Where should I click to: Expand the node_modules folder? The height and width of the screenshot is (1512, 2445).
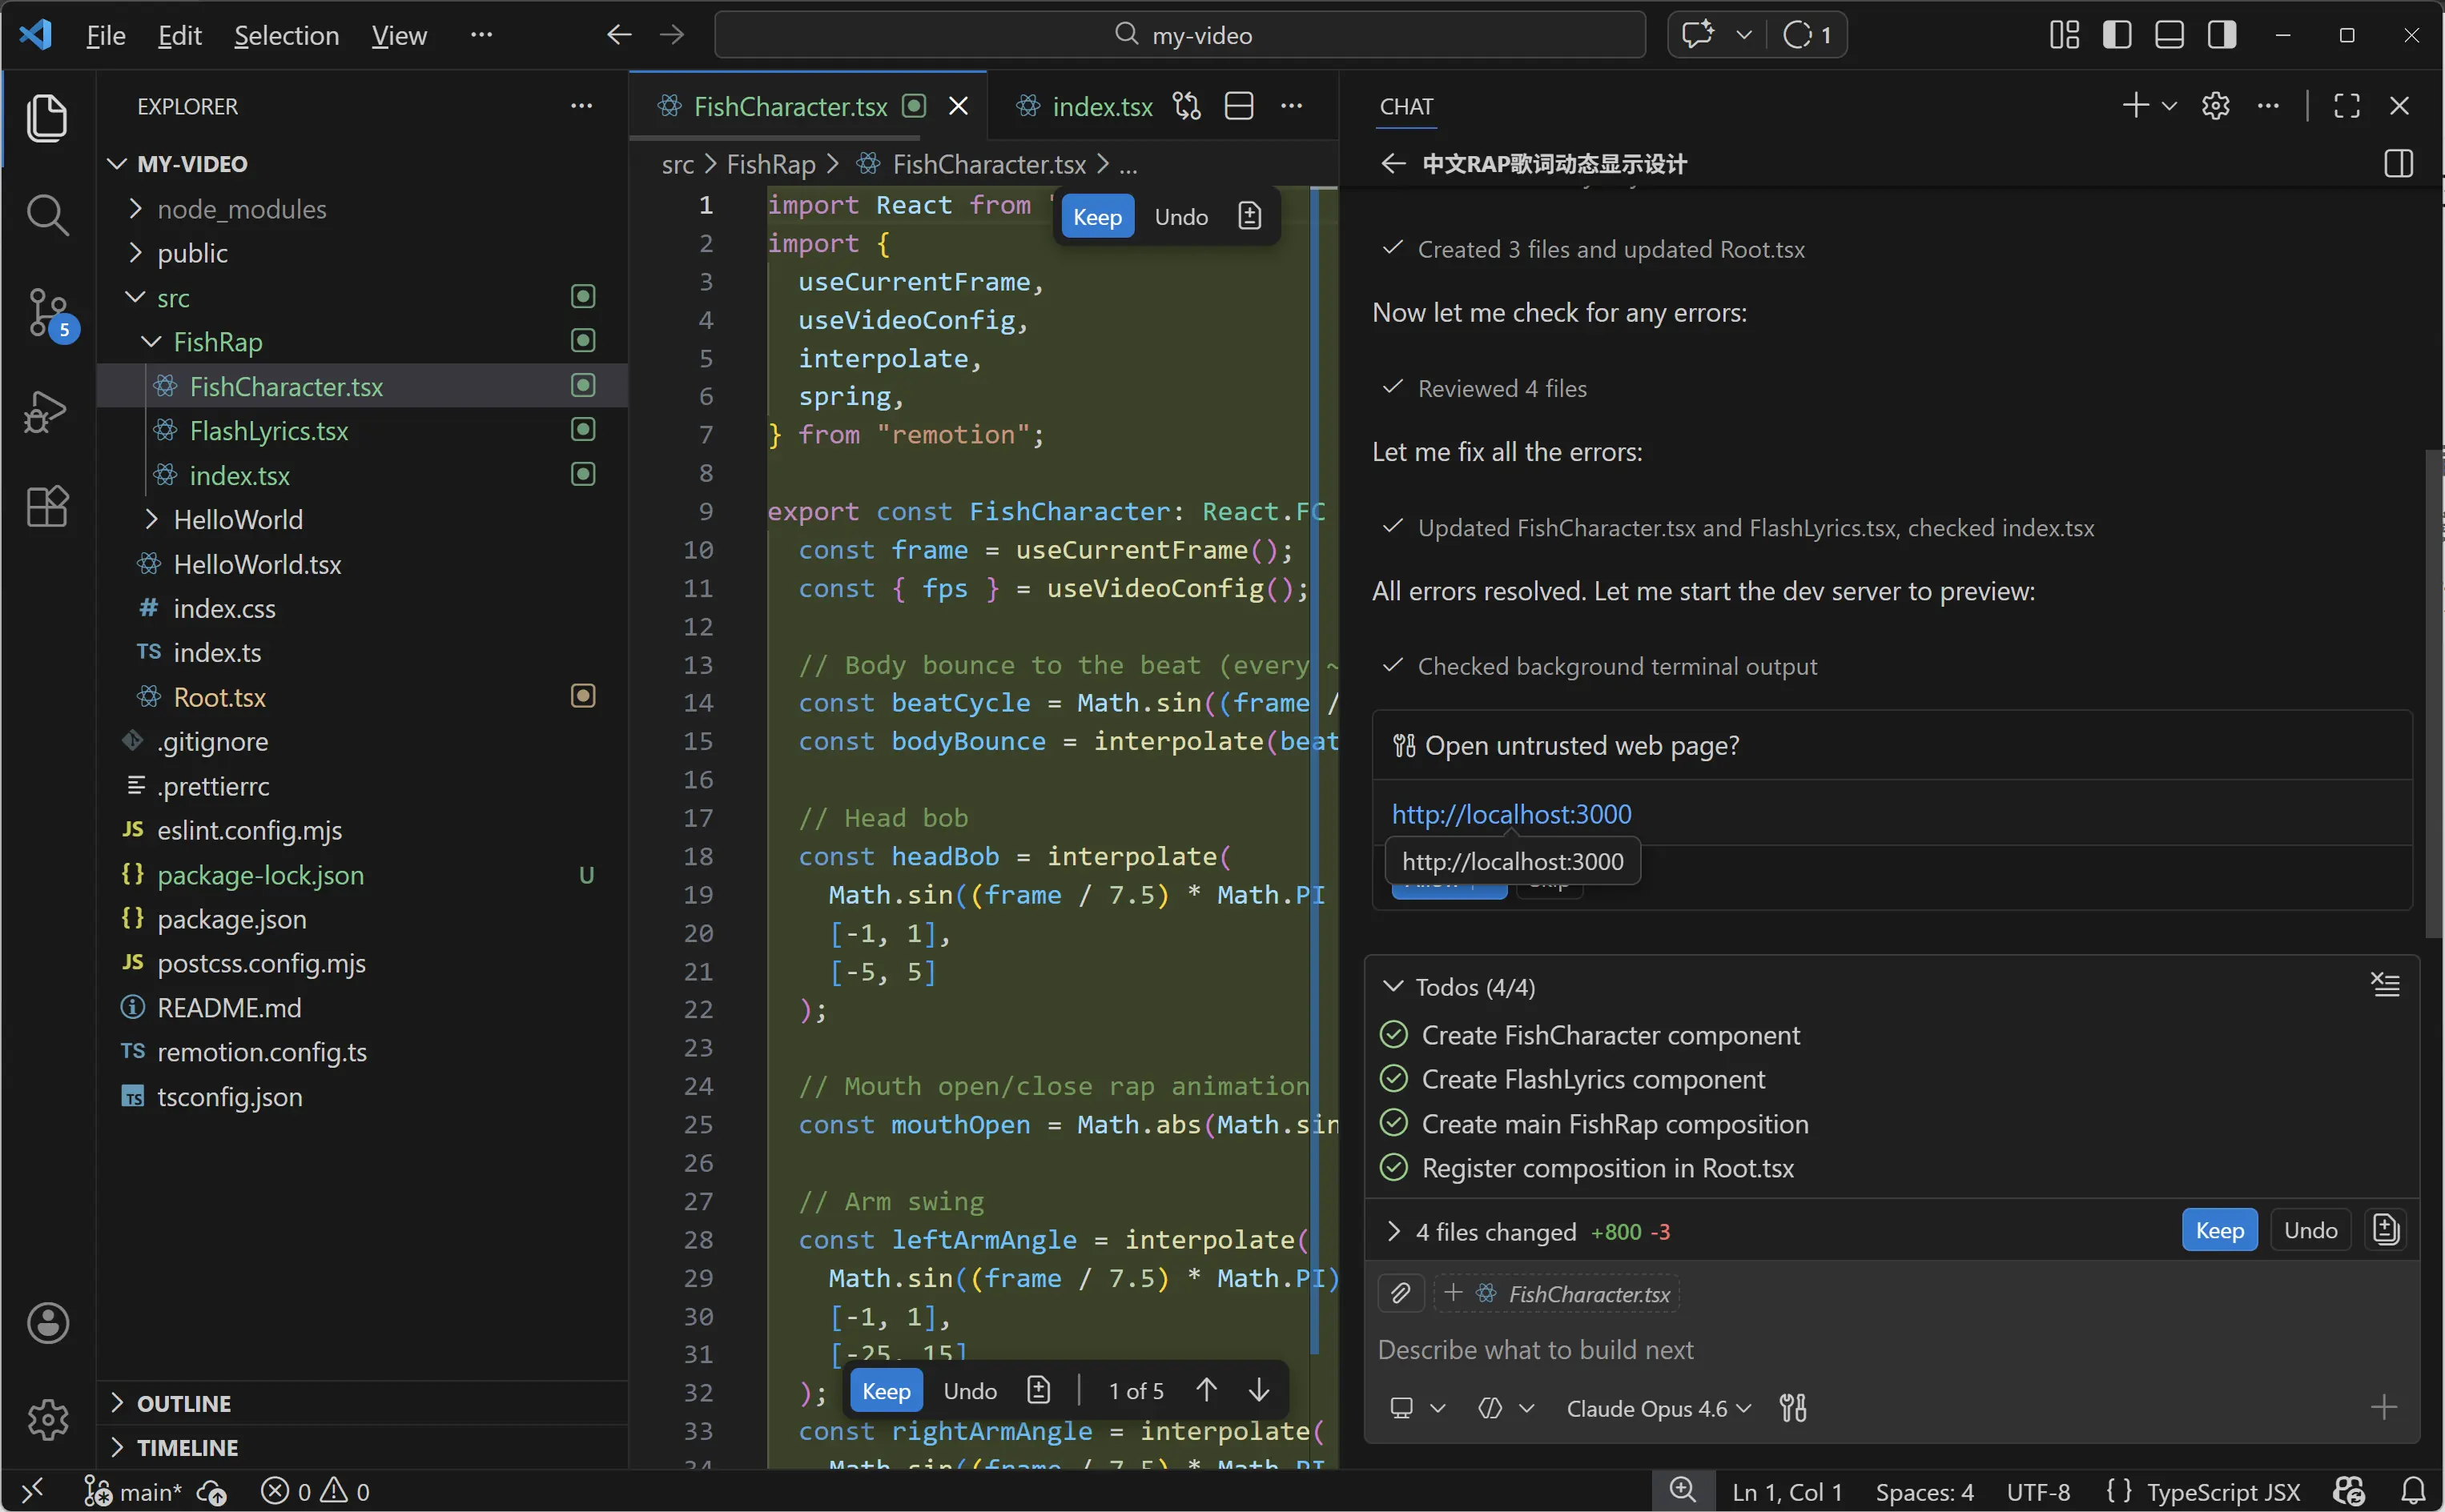(x=241, y=209)
